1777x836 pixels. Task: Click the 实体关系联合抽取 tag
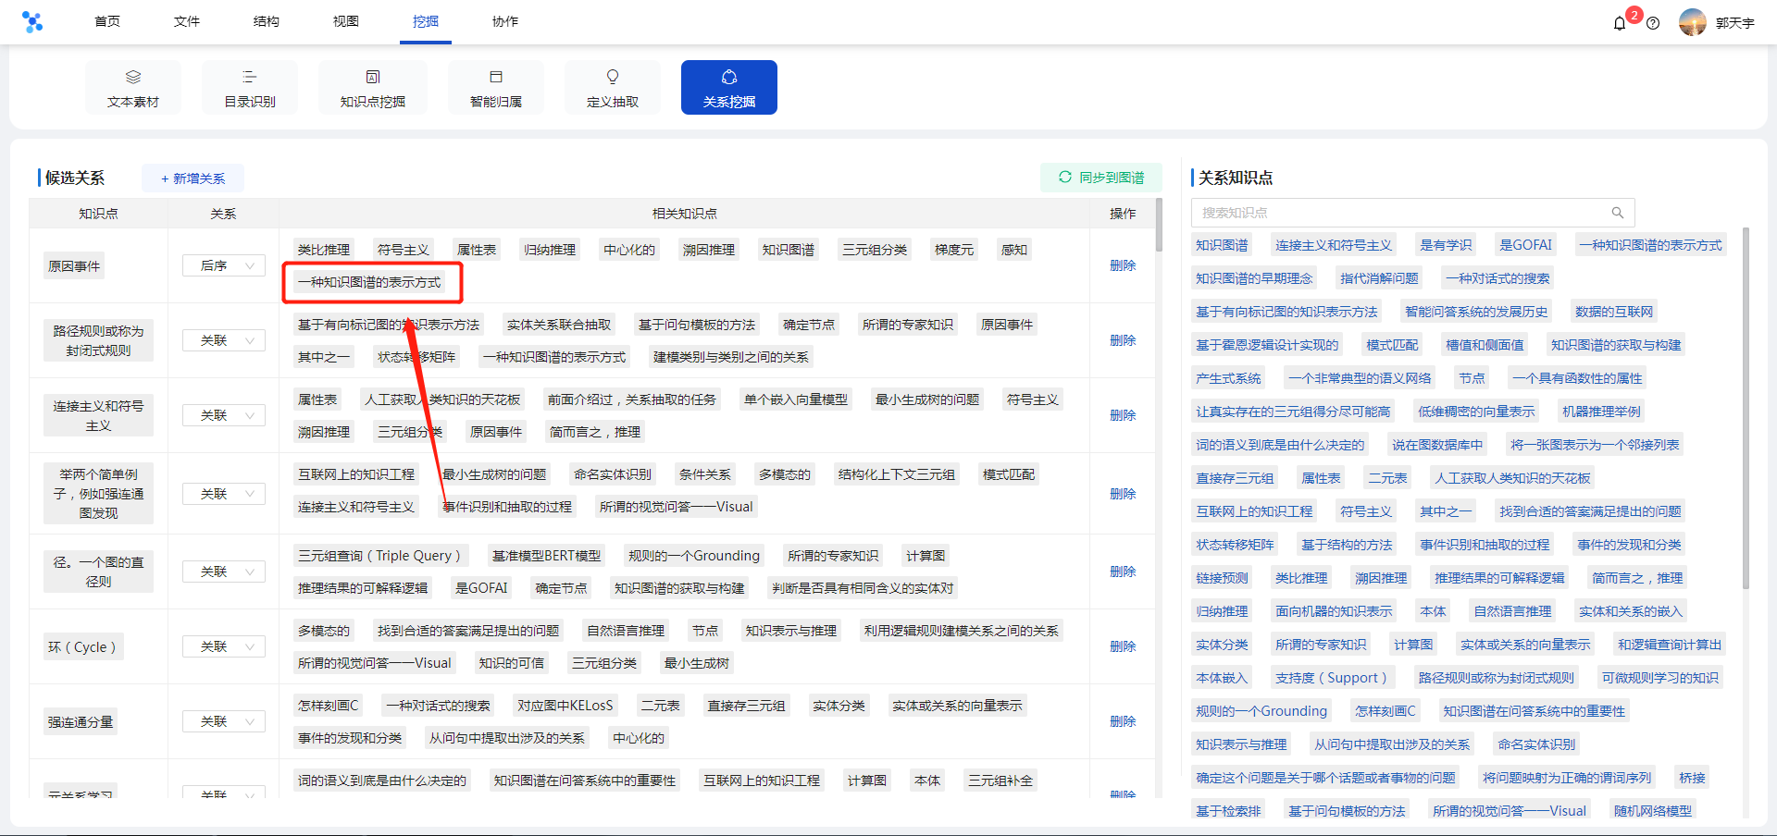559,325
